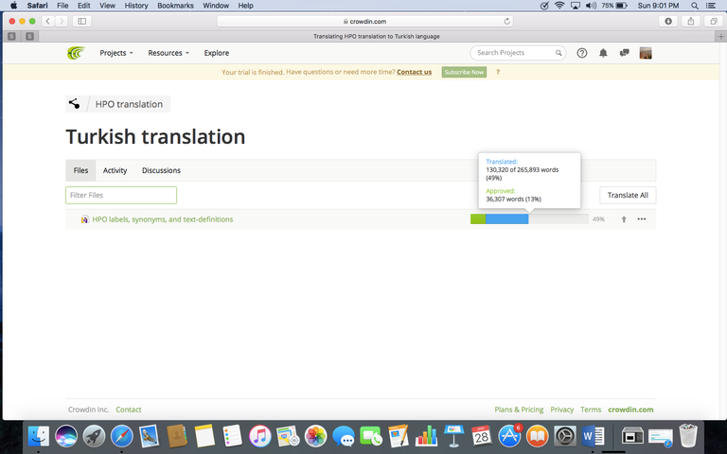This screenshot has width=727, height=454.
Task: Expand the Resources dropdown menu
Action: 168,53
